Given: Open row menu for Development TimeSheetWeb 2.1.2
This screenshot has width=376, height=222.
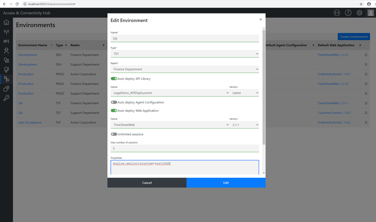Looking at the screenshot, I should pos(366,55).
